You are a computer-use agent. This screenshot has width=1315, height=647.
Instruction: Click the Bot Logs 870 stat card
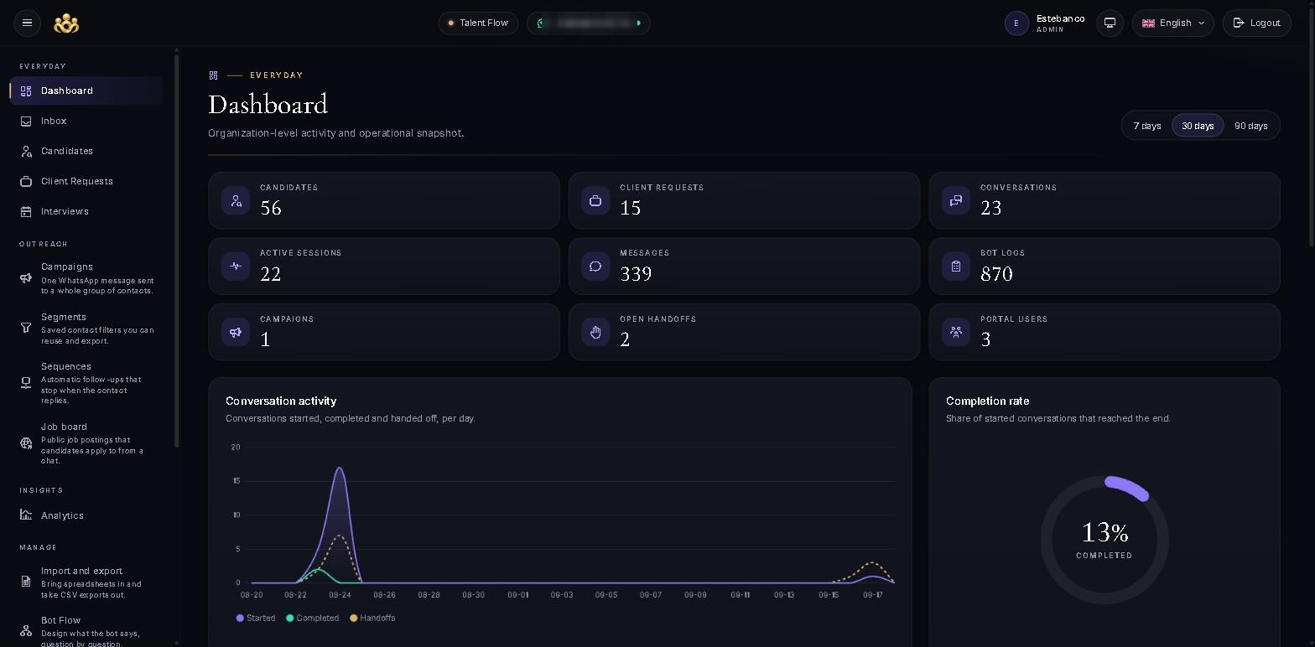[1104, 266]
